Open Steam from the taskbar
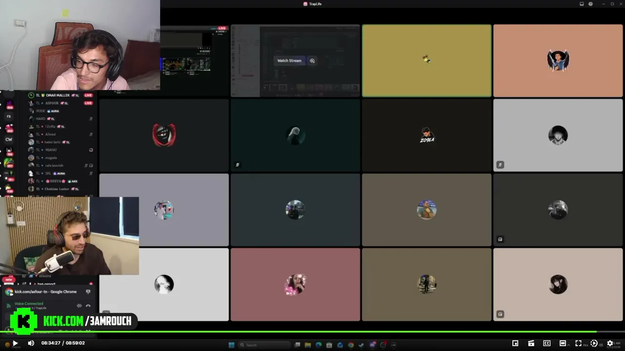The image size is (625, 351). [x=361, y=345]
